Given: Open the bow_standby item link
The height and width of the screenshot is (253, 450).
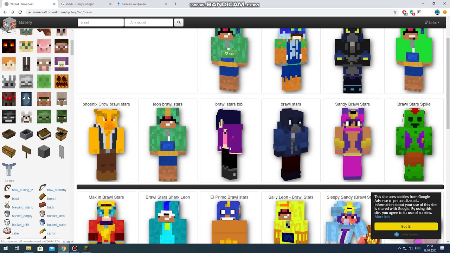Looking at the screenshot, I should 57,190.
